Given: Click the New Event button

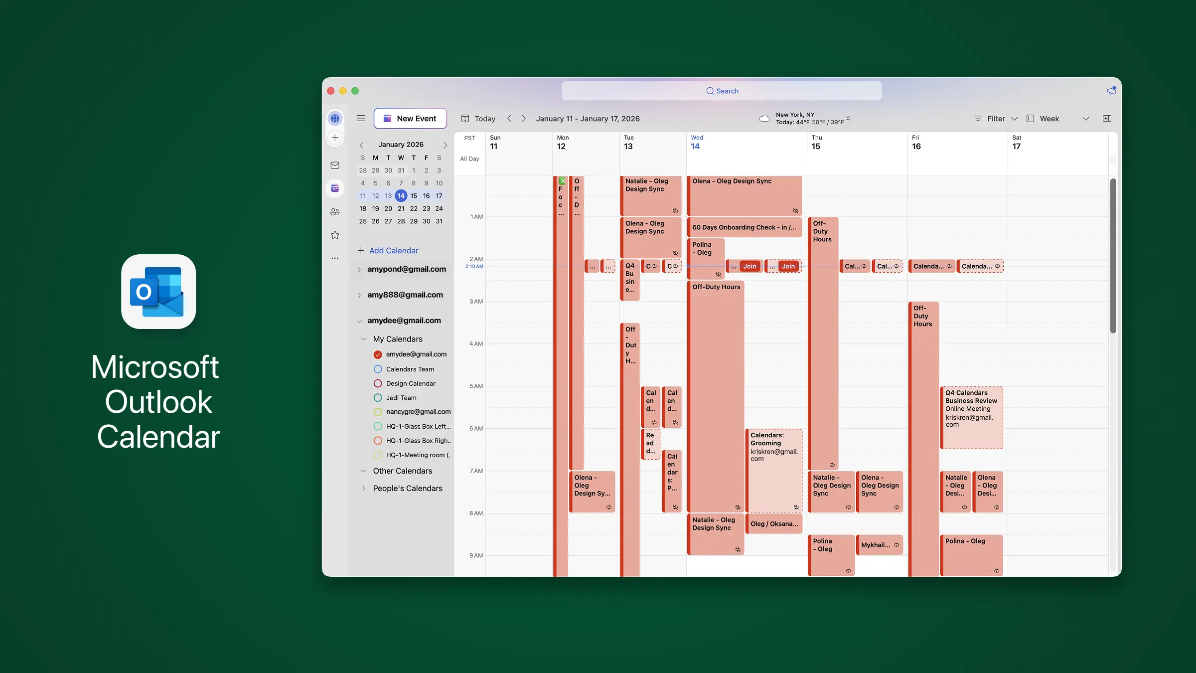Looking at the screenshot, I should coord(410,118).
